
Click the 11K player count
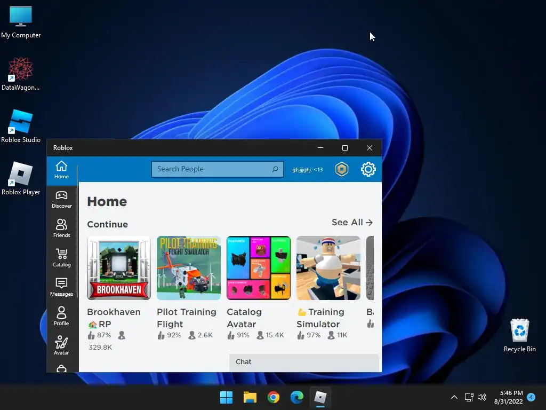338,335
